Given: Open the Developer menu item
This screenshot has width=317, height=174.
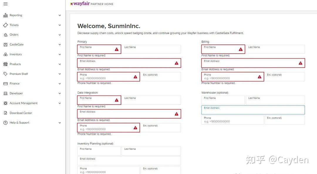Looking at the screenshot, I should pyautogui.click(x=16, y=93).
